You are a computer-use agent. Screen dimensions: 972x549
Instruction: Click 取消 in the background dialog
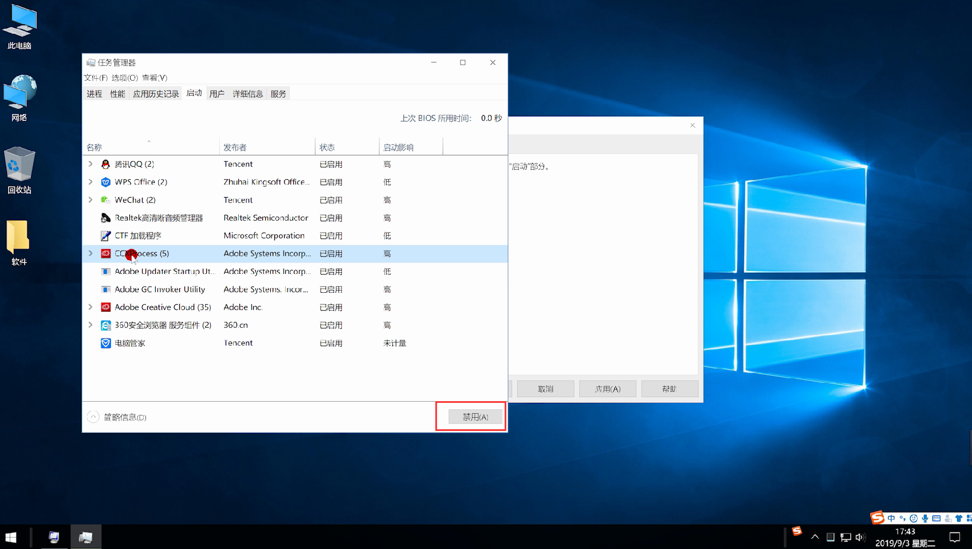546,389
